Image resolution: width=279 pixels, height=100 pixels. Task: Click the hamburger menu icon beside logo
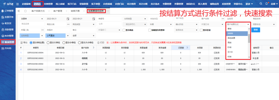18,4
